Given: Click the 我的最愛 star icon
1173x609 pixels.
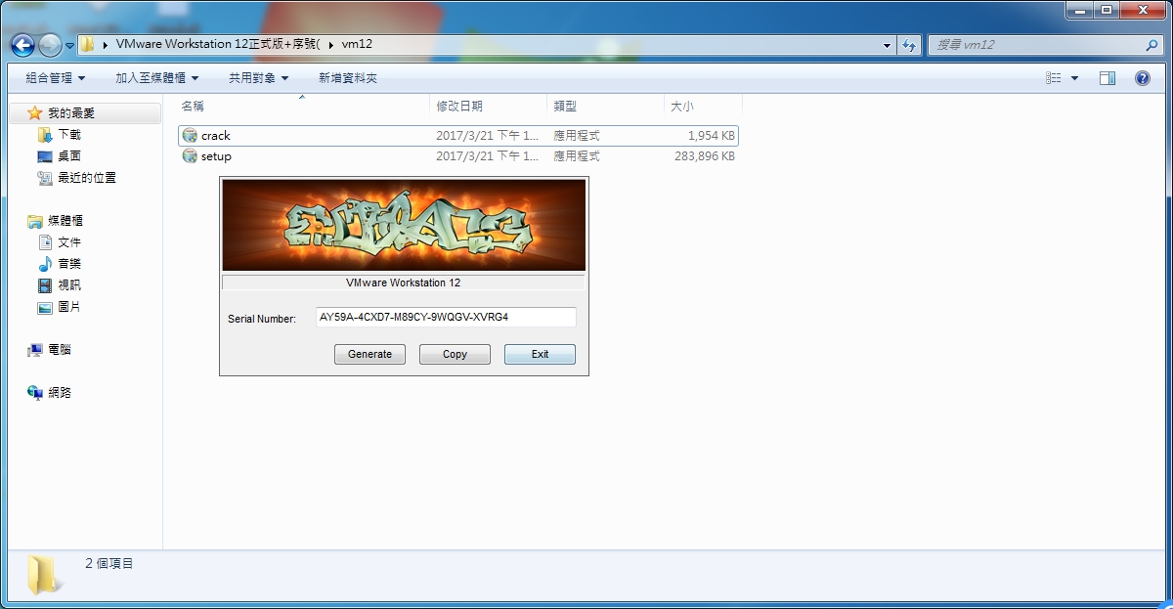Looking at the screenshot, I should [x=35, y=113].
